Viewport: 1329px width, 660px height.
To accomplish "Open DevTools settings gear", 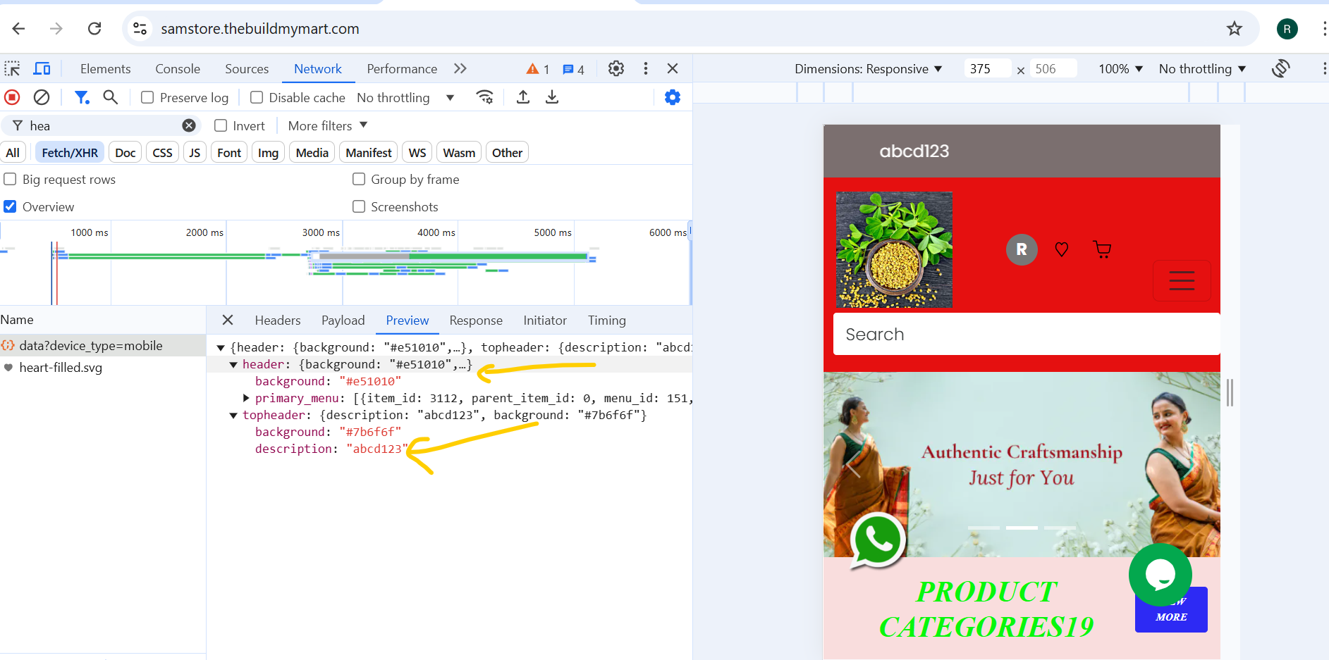I will coord(616,68).
